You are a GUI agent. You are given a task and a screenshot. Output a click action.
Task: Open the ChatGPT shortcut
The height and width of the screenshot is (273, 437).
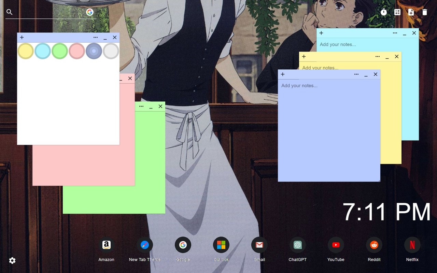(297, 245)
